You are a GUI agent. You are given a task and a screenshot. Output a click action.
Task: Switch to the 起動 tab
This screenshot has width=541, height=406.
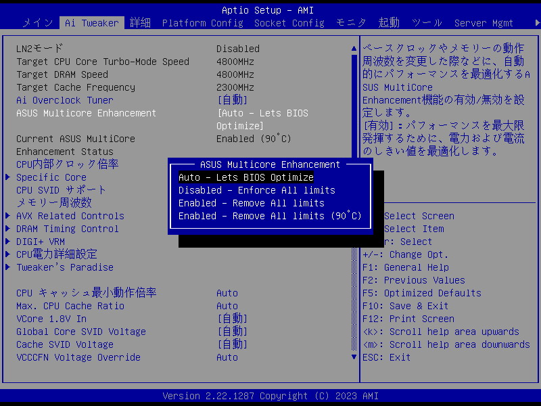point(389,23)
